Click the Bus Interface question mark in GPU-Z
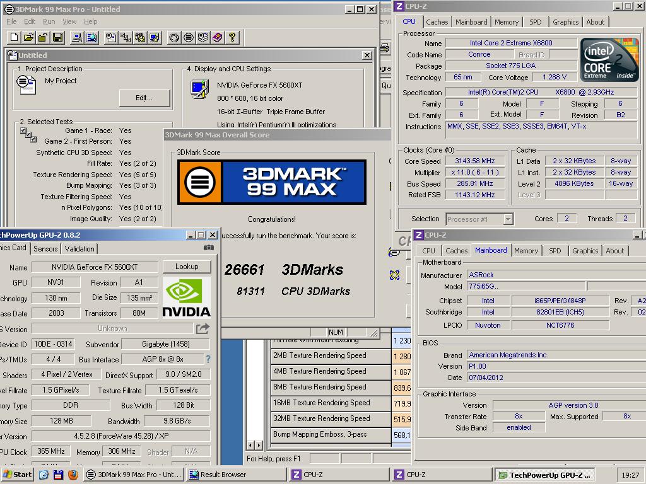This screenshot has height=484, width=646. coord(208,359)
